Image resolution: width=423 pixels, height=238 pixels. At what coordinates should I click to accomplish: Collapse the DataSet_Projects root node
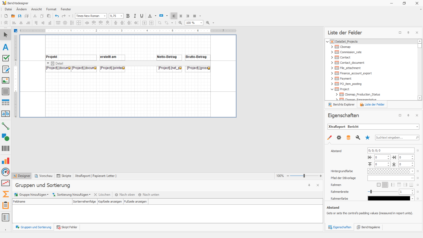click(327, 42)
